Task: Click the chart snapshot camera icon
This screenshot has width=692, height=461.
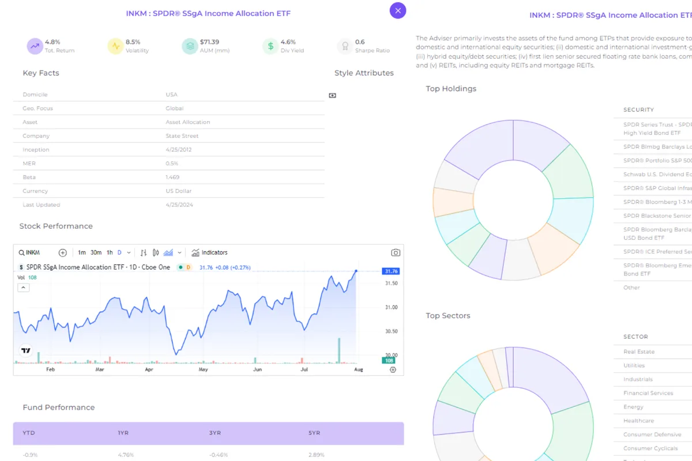Action: click(396, 252)
